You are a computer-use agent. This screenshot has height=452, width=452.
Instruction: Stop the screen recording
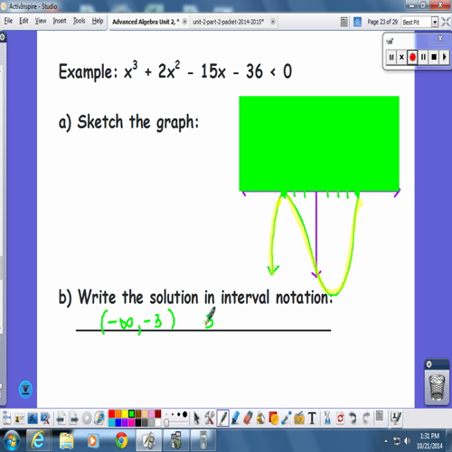(x=434, y=57)
